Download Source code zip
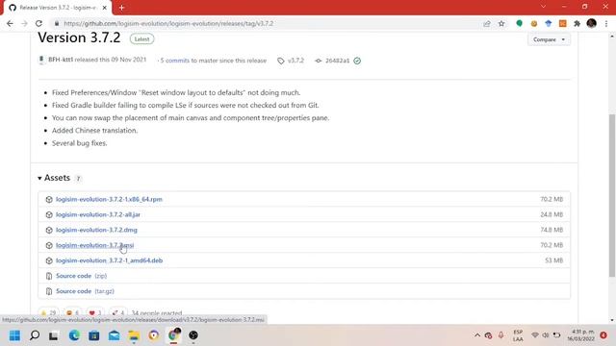616x346 pixels. (x=81, y=276)
